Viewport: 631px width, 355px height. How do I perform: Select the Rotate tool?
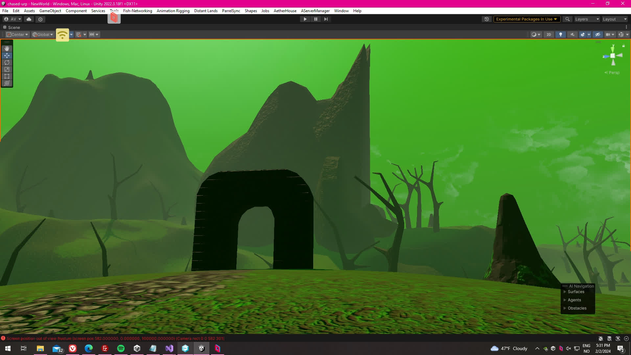point(7,62)
